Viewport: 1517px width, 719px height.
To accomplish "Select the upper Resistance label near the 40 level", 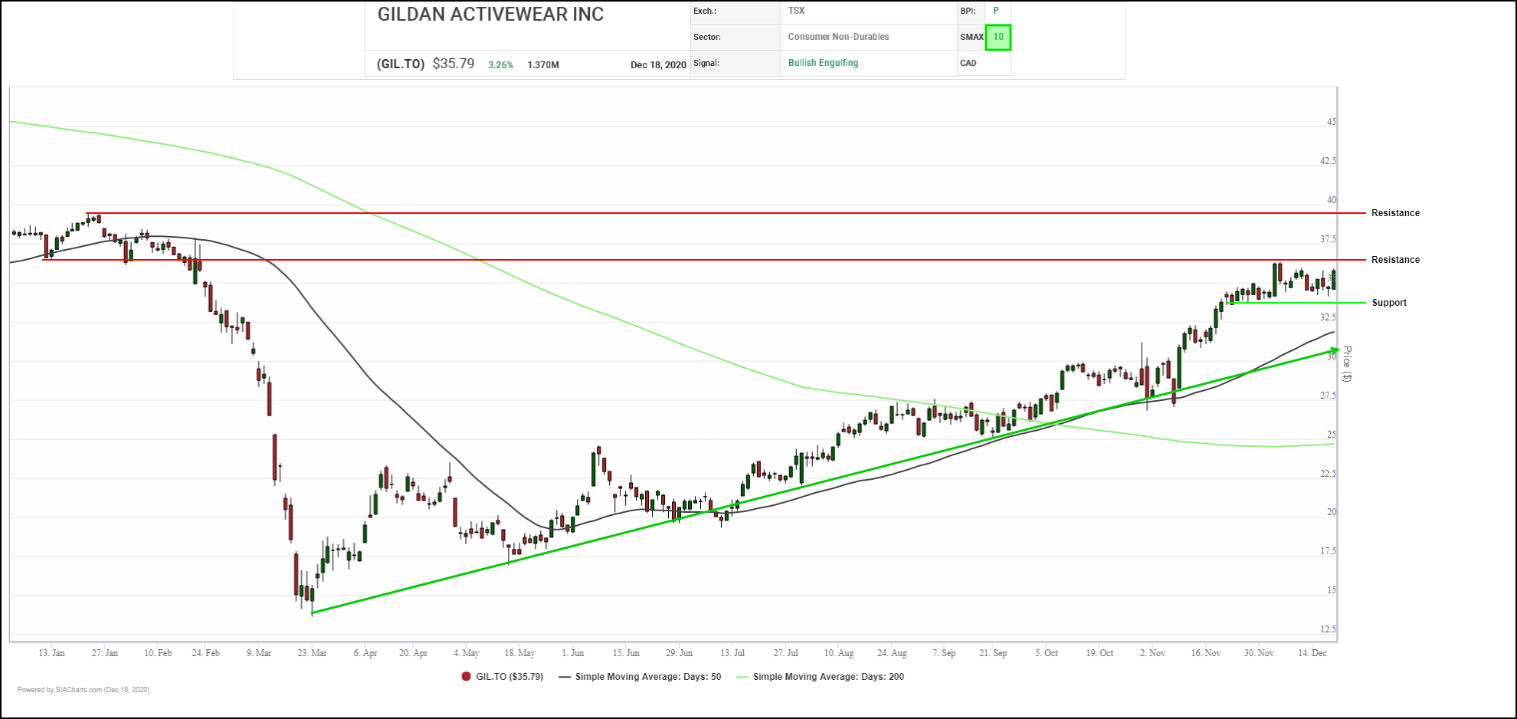I will tap(1395, 213).
